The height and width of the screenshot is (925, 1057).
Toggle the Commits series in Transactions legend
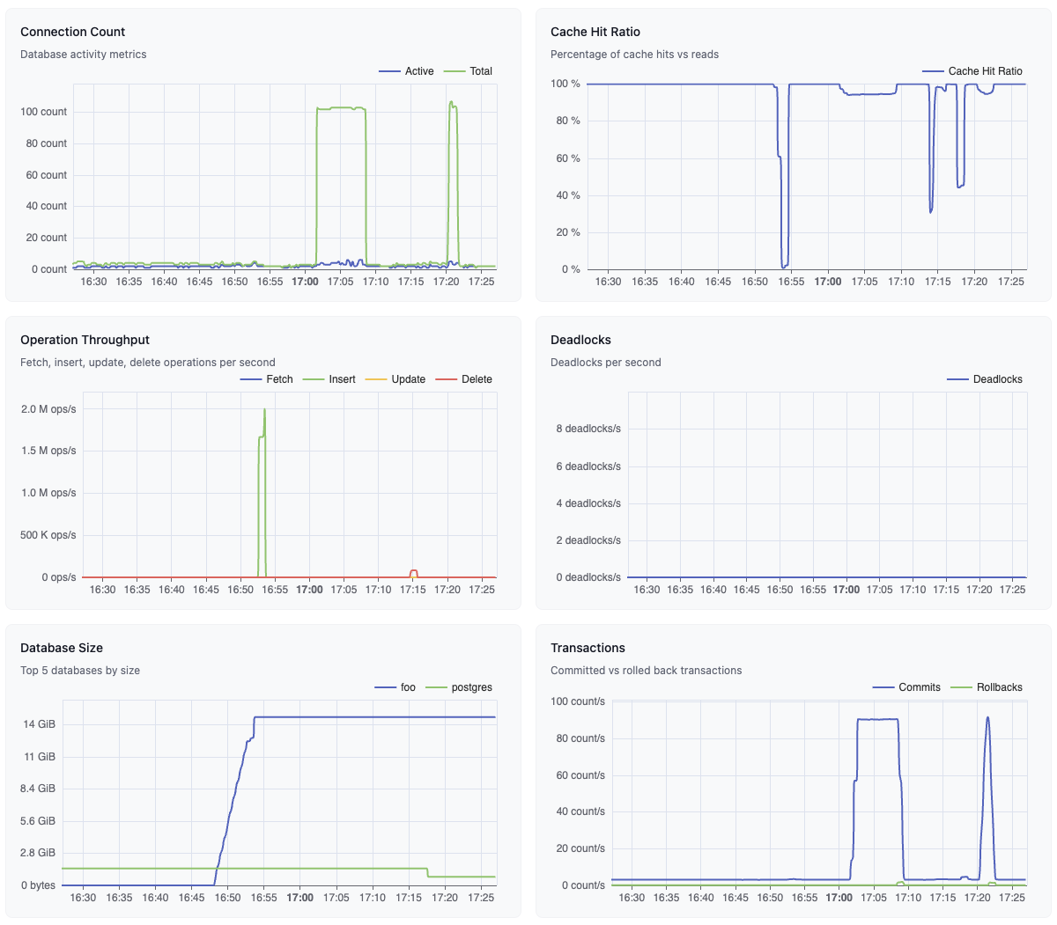(907, 687)
